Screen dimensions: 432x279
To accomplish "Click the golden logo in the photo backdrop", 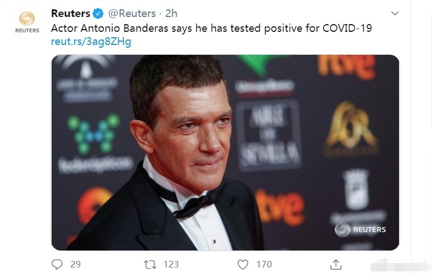I will 351,126.
